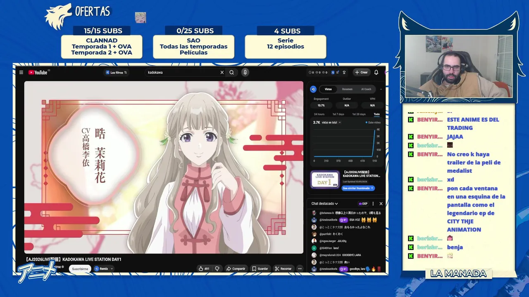Click the Este video legend dot
This screenshot has height=297, width=529.
(x=366, y=123)
